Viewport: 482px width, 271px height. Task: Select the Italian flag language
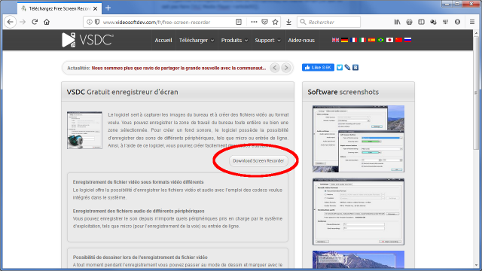[x=362, y=40]
